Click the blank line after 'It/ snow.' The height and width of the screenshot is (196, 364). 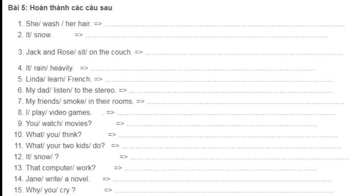point(207,36)
